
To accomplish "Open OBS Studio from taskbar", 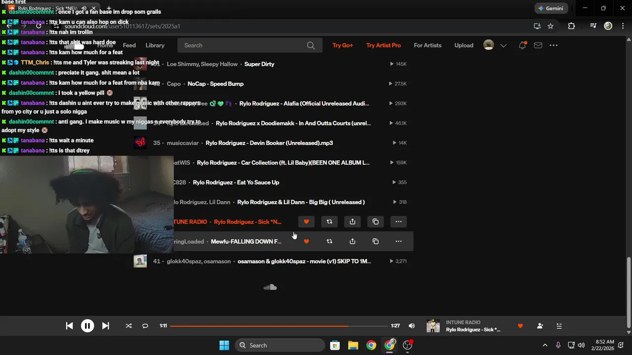I will coord(408,345).
